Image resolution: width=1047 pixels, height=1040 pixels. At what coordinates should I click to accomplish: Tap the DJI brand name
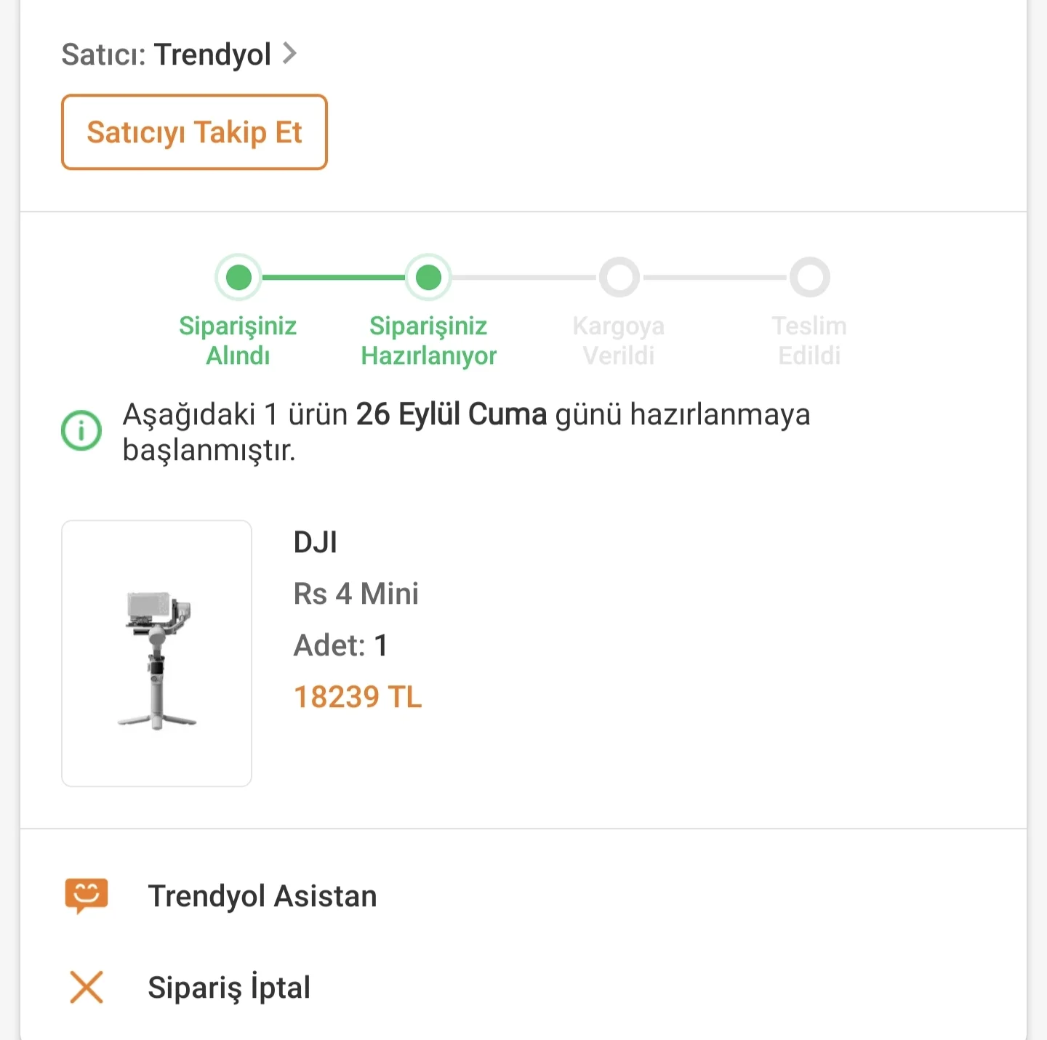[316, 542]
